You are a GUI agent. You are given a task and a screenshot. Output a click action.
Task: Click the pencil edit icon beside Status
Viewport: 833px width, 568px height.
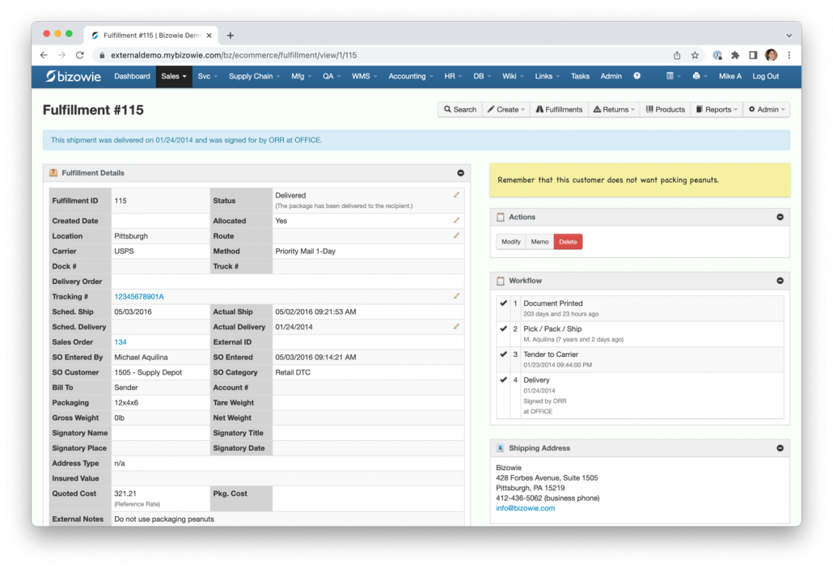point(456,195)
